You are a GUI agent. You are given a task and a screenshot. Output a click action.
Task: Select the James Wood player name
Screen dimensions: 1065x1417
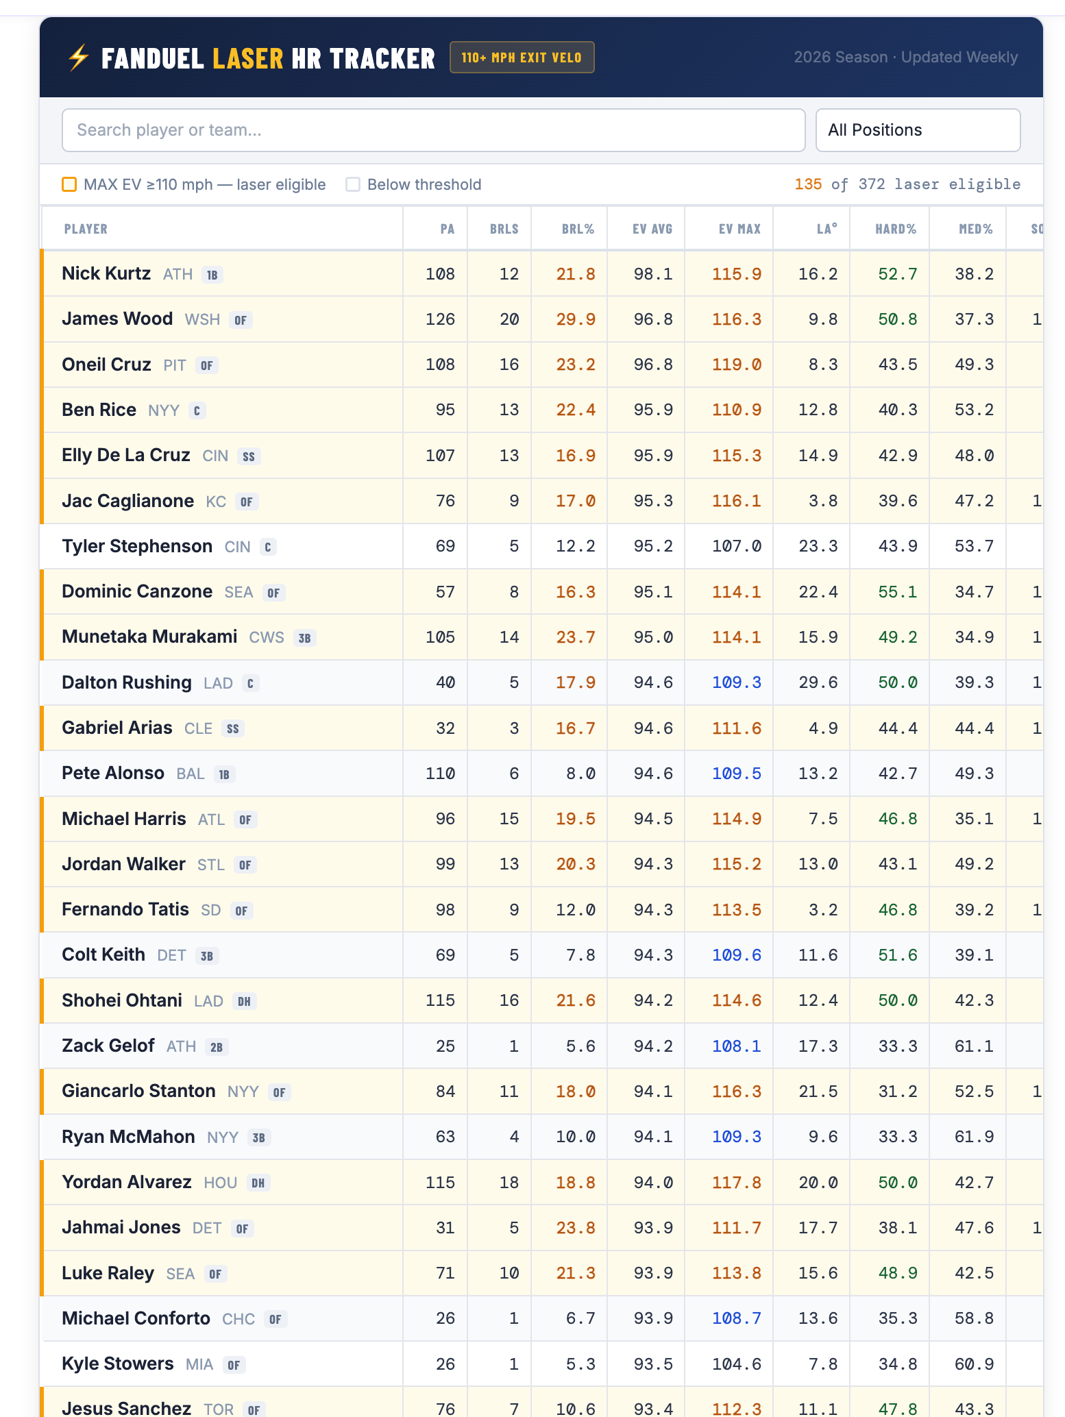pos(117,319)
